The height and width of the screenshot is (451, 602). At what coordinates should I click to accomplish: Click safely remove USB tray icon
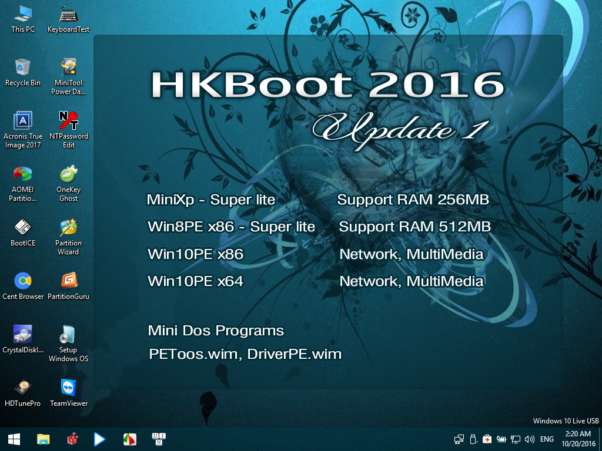[x=473, y=439]
